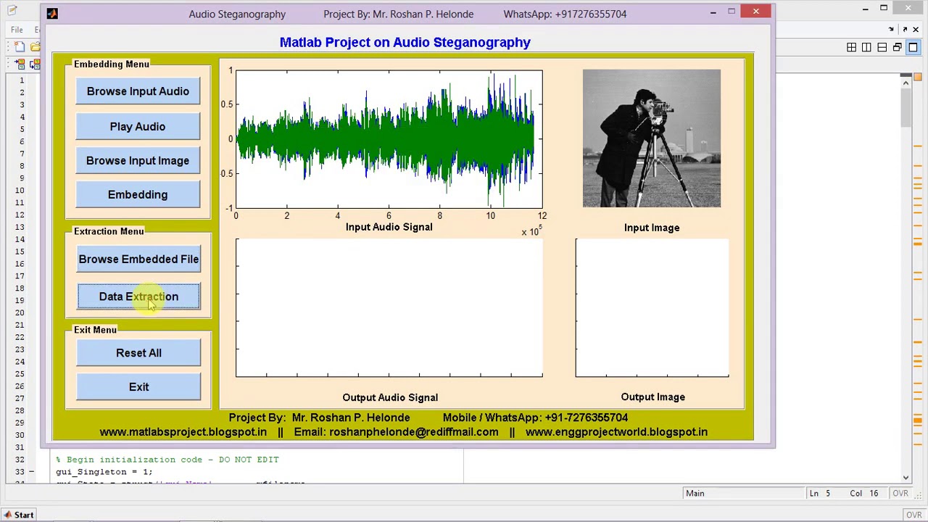Tile editor documents in a grid layout
The height and width of the screenshot is (522, 928).
pyautogui.click(x=851, y=48)
